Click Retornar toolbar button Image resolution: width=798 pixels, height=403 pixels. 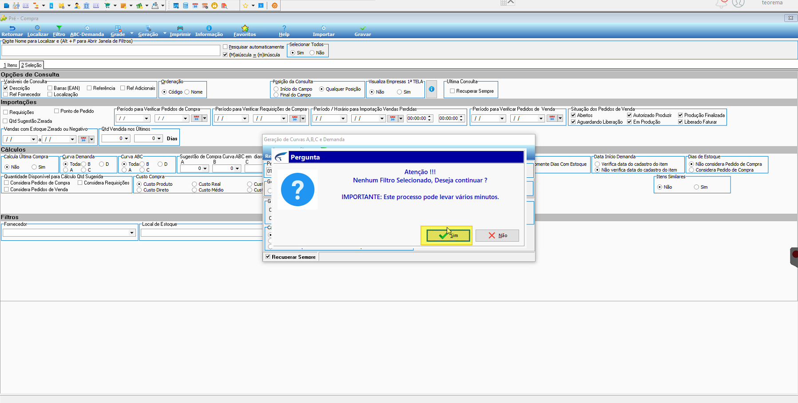click(12, 31)
